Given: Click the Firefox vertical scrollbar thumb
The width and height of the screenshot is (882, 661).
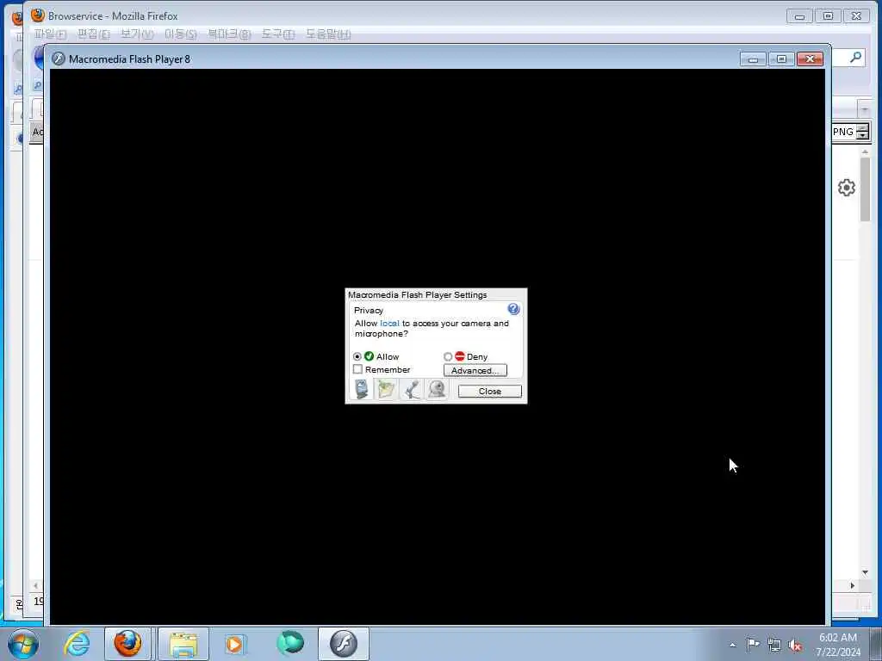Looking at the screenshot, I should tap(865, 189).
